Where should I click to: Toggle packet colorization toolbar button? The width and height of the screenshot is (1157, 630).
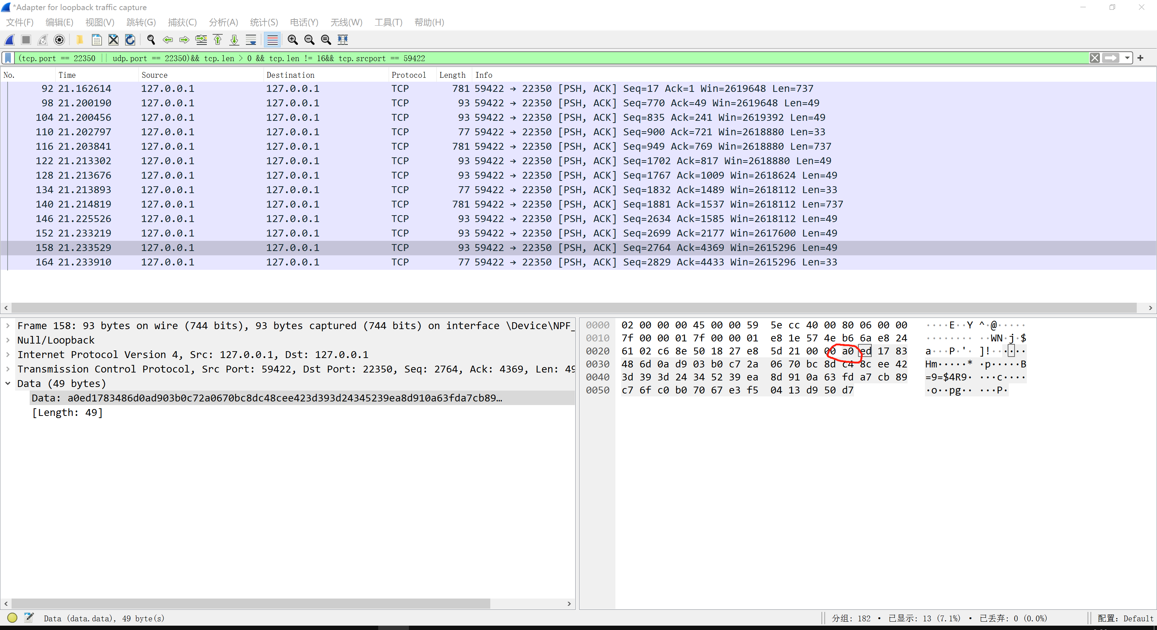coord(272,40)
